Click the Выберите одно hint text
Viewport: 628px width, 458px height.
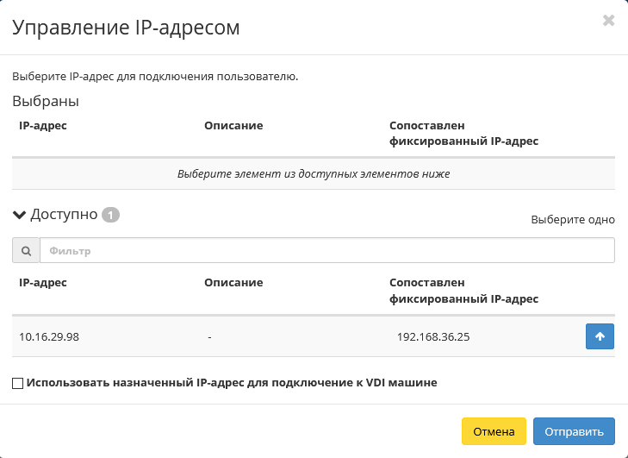(572, 219)
